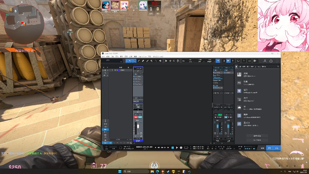Screen dimensions: 309x174
Task: Select the Bend tool in the toolbar
Action: pos(156,61)
